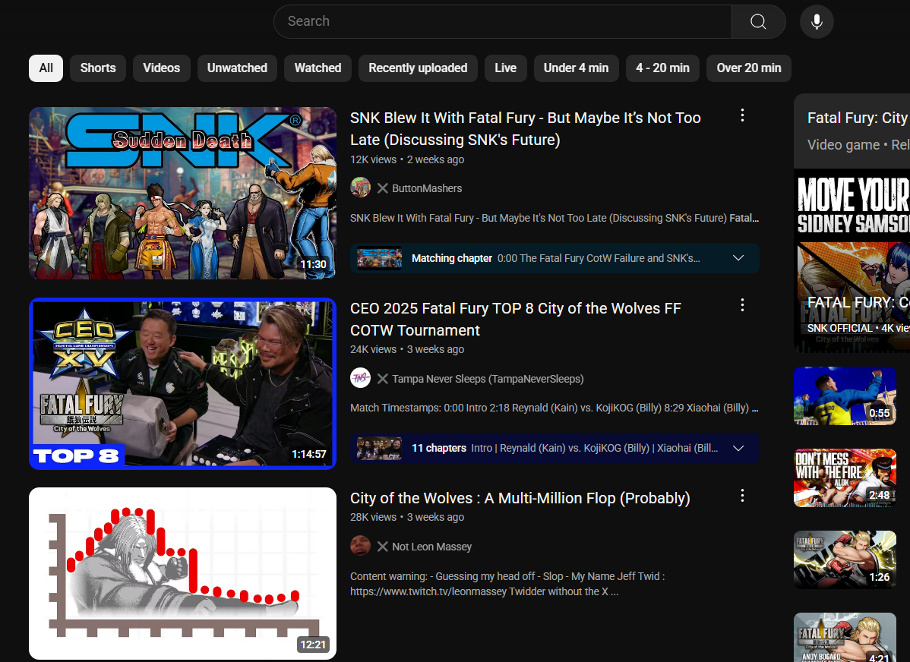Filter videos 4 - 20 min

click(663, 68)
